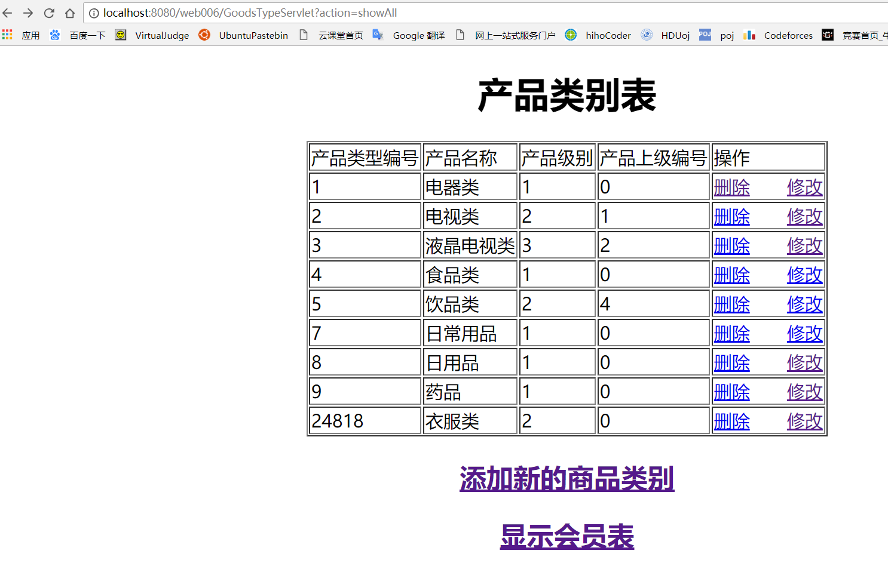Open the Google 翻译 bookmark

[409, 35]
